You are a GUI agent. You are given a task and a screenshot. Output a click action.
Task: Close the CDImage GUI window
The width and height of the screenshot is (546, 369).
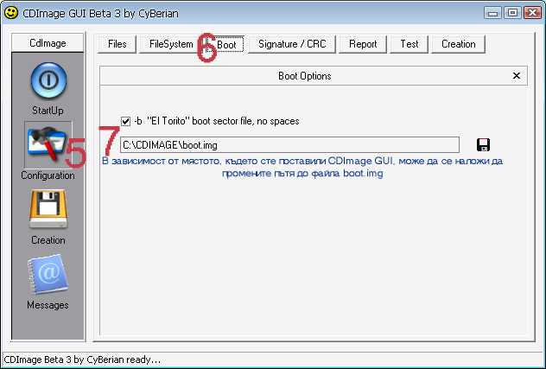[532, 13]
